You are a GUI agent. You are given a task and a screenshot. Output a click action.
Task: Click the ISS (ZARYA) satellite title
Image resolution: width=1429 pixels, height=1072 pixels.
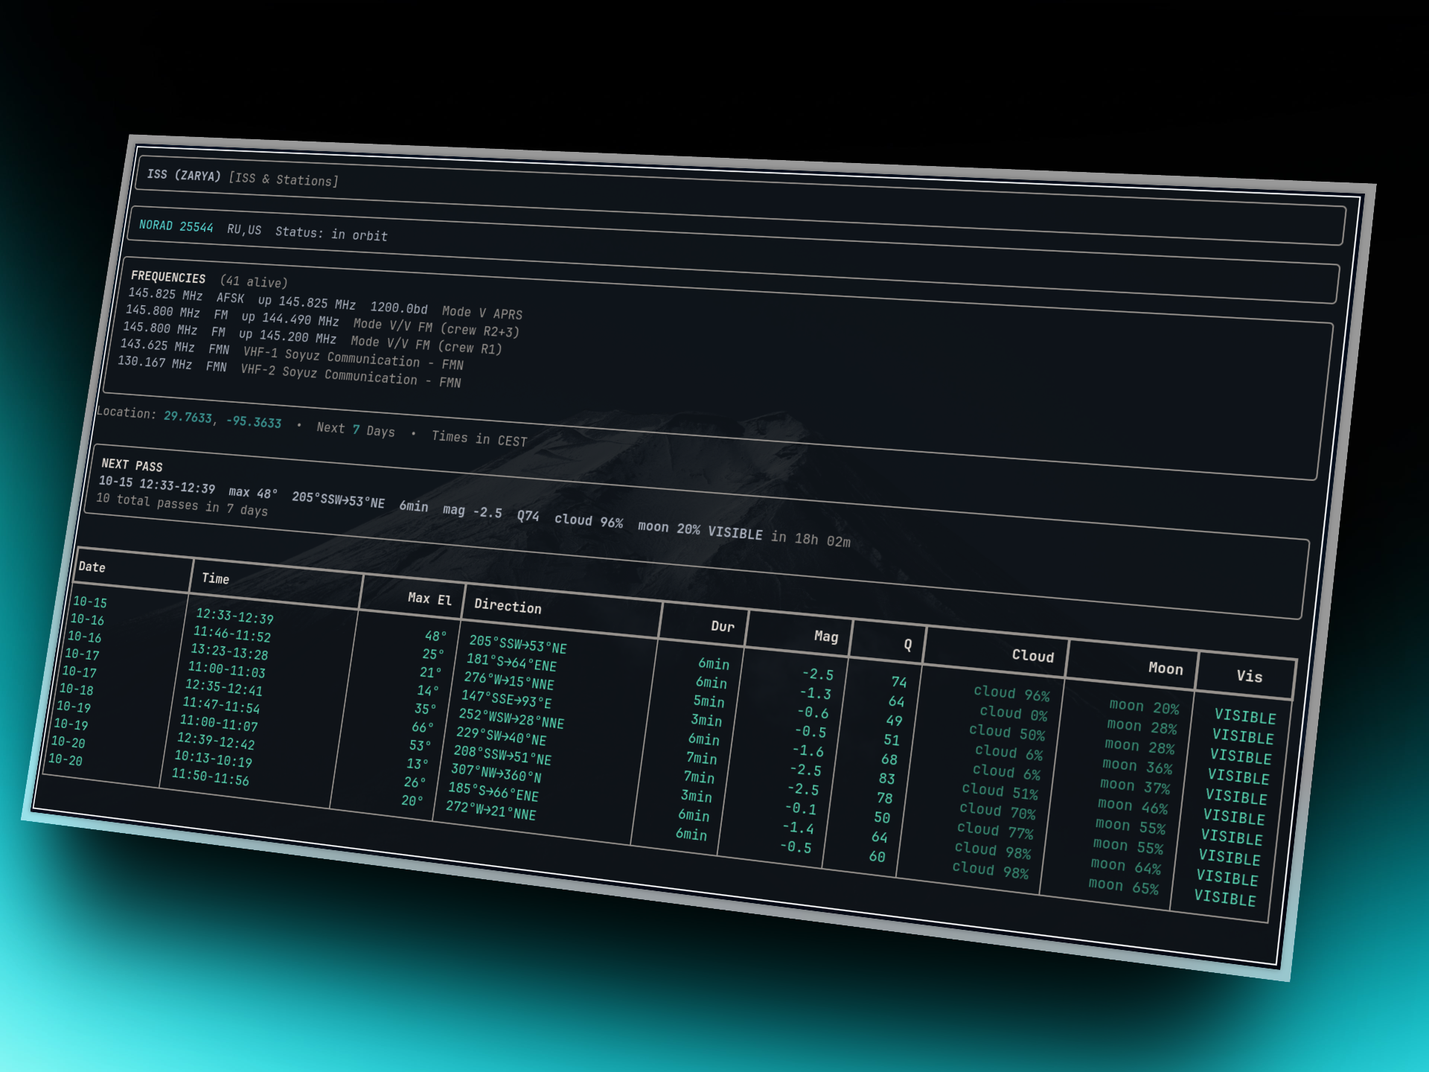click(184, 175)
